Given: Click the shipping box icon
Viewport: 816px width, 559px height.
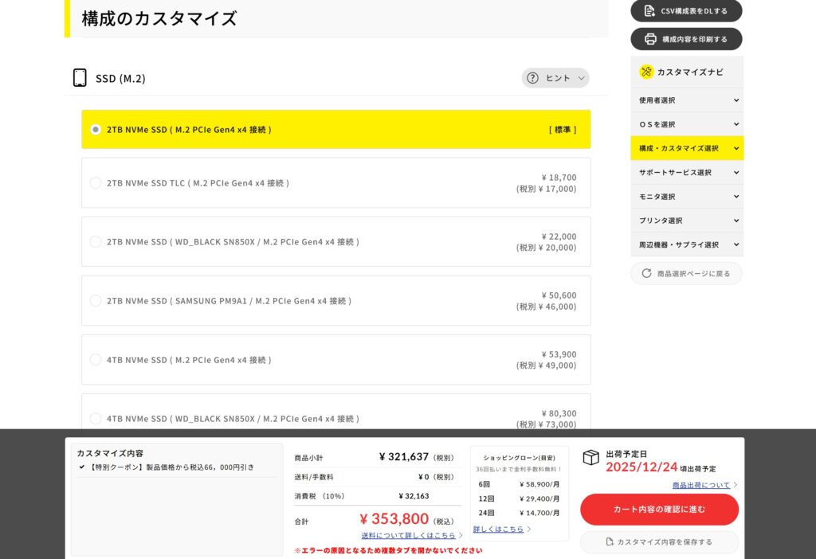Looking at the screenshot, I should (x=590, y=457).
